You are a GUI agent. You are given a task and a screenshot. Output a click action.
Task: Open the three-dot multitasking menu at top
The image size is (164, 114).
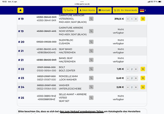point(82,2)
